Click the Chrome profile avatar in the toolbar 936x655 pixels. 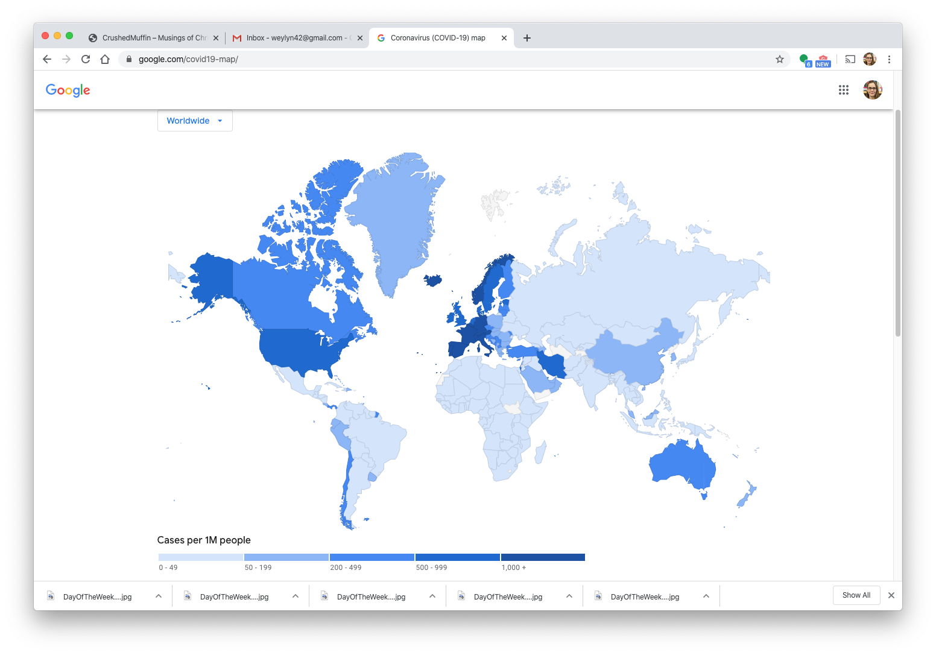point(870,59)
